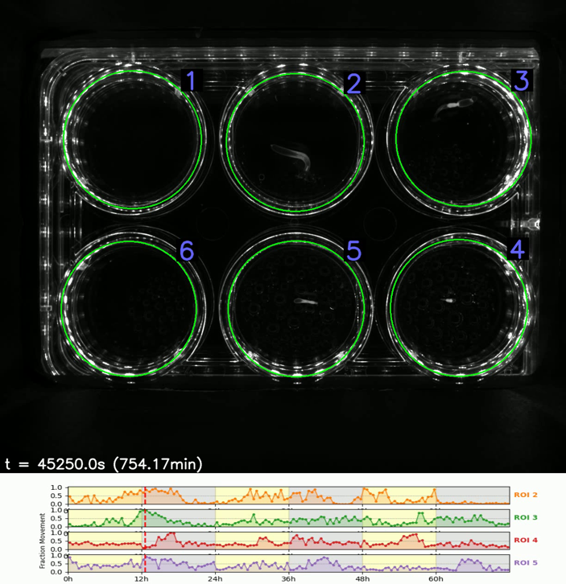The height and width of the screenshot is (584, 566).
Task: Click the ROI 3 legend label
Action: pyautogui.click(x=526, y=517)
